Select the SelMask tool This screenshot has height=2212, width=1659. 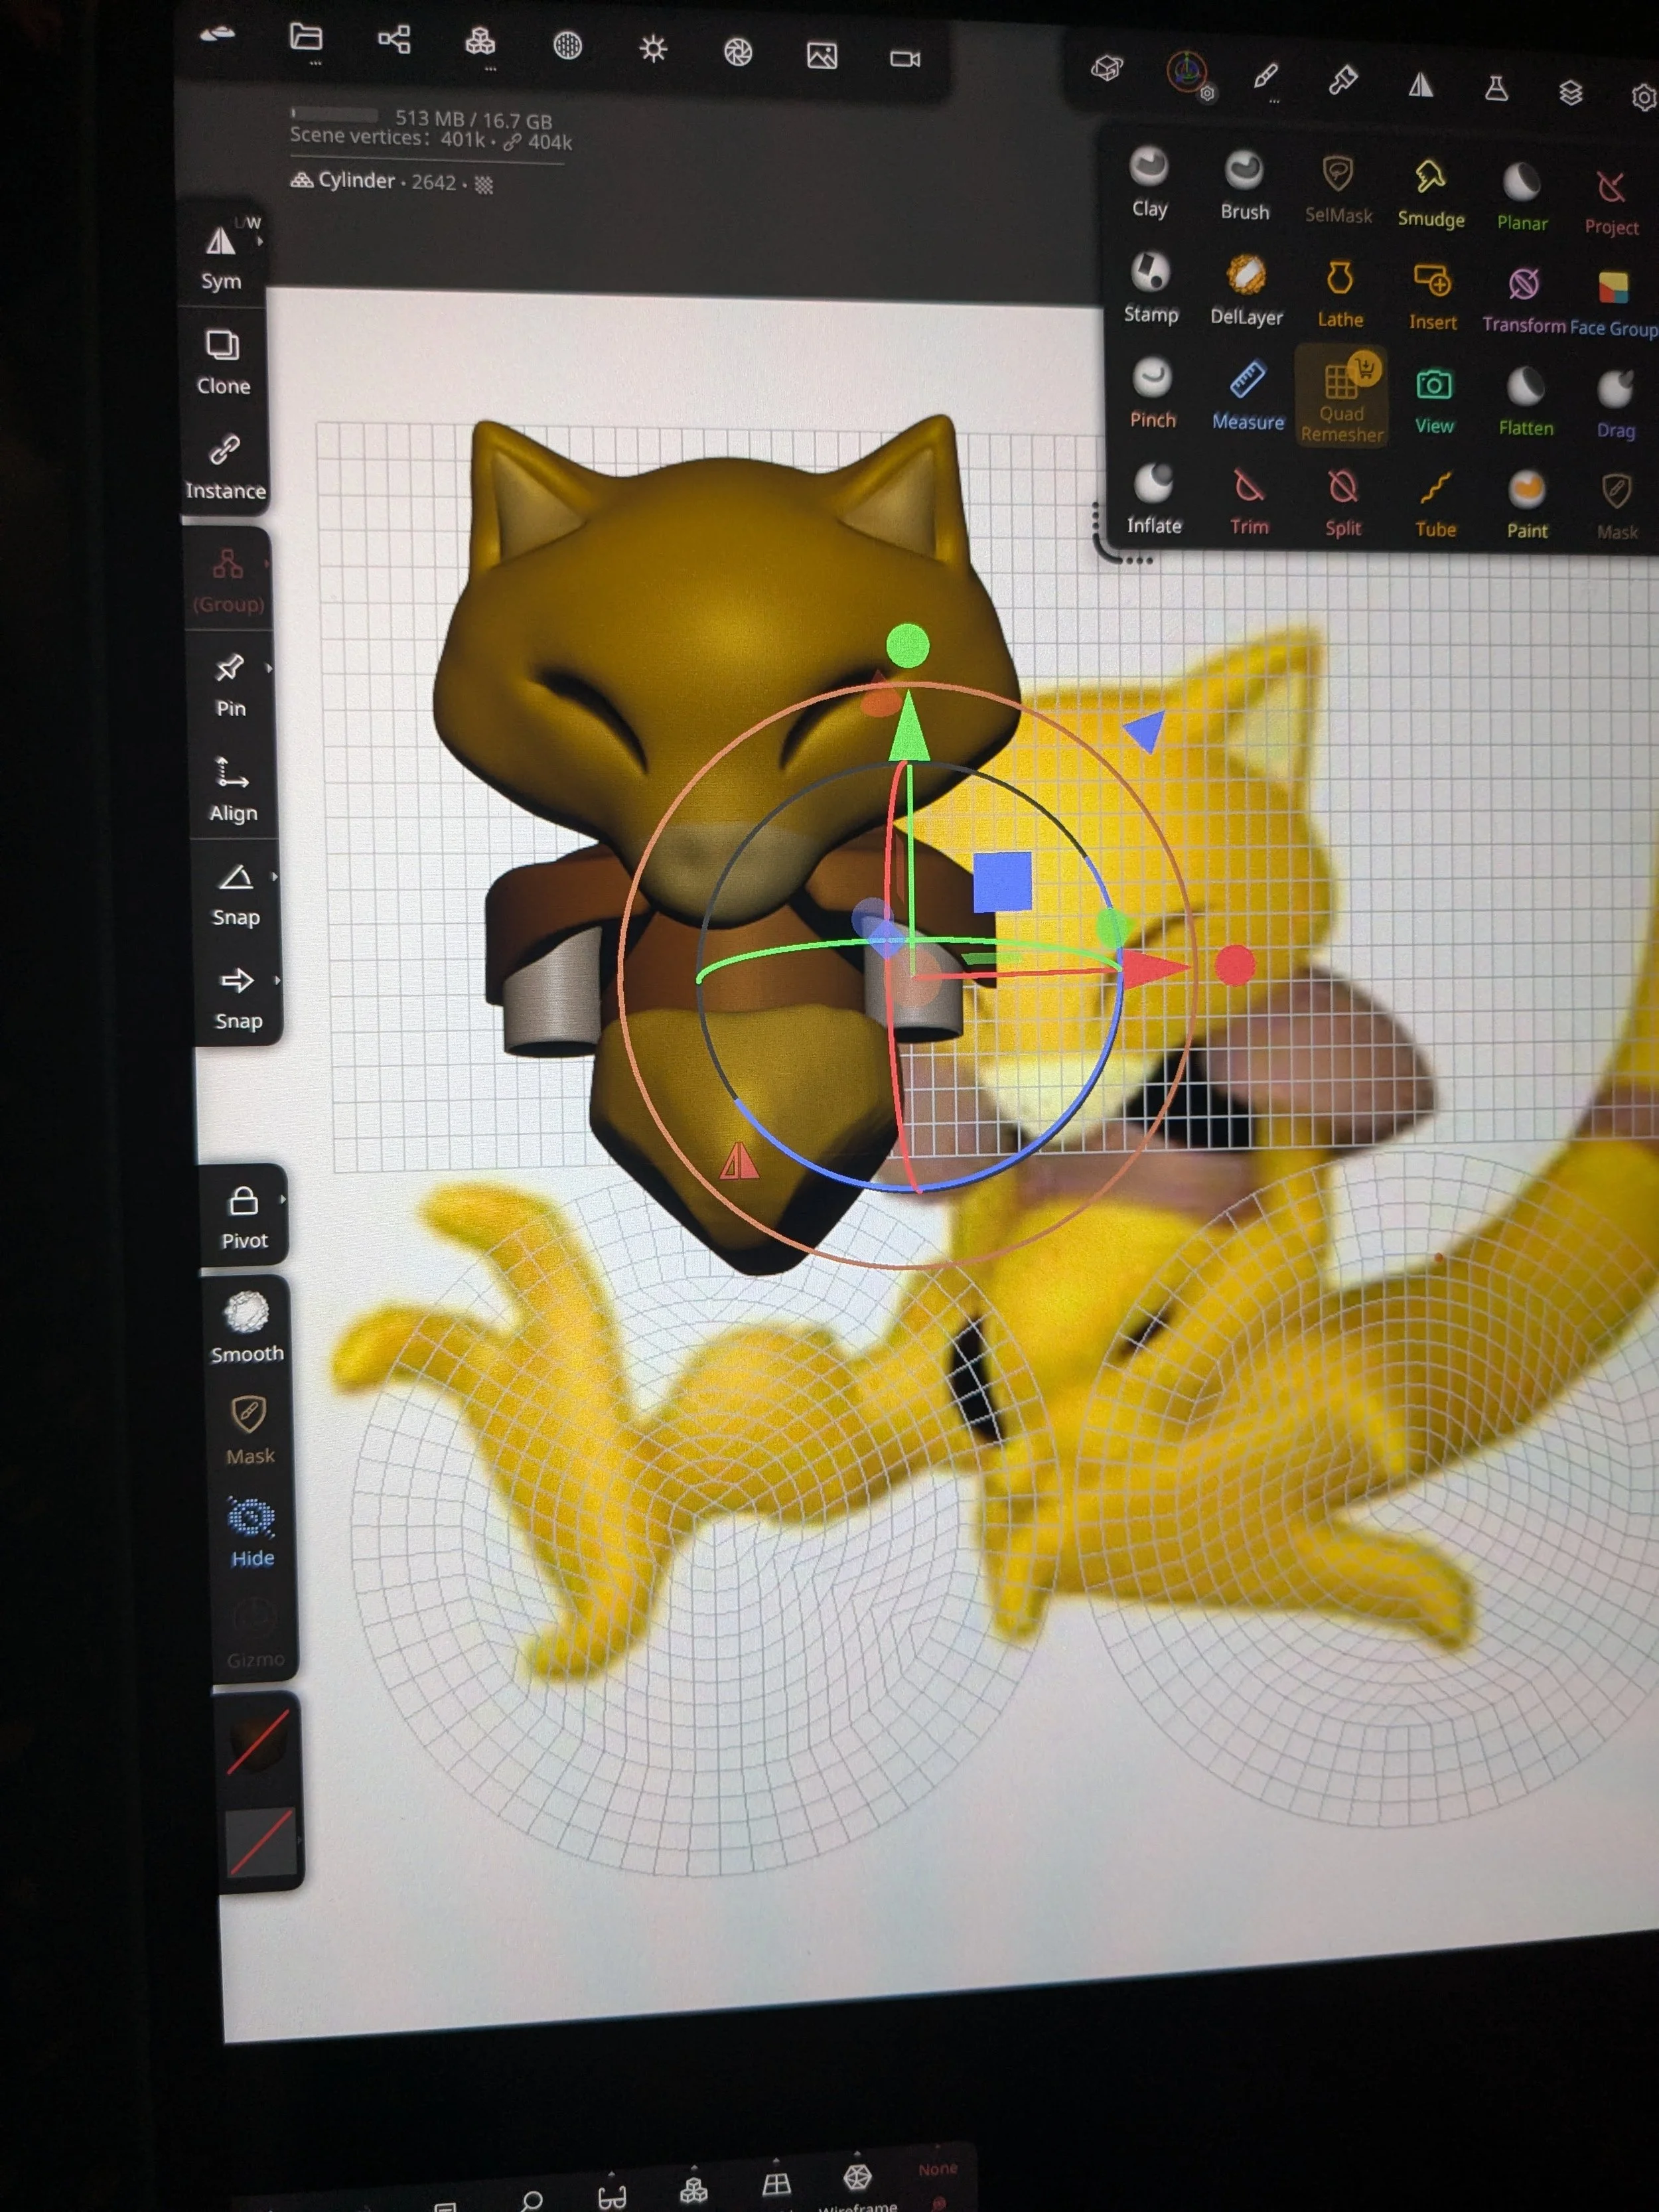[x=1338, y=189]
